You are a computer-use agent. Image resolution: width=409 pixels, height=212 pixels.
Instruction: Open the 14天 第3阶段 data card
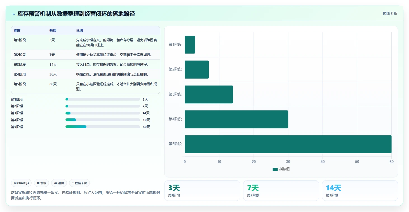click(x=360, y=191)
